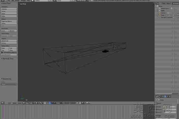
Task: Click the Translate button in Object Tools
Action: (x=9, y=9)
